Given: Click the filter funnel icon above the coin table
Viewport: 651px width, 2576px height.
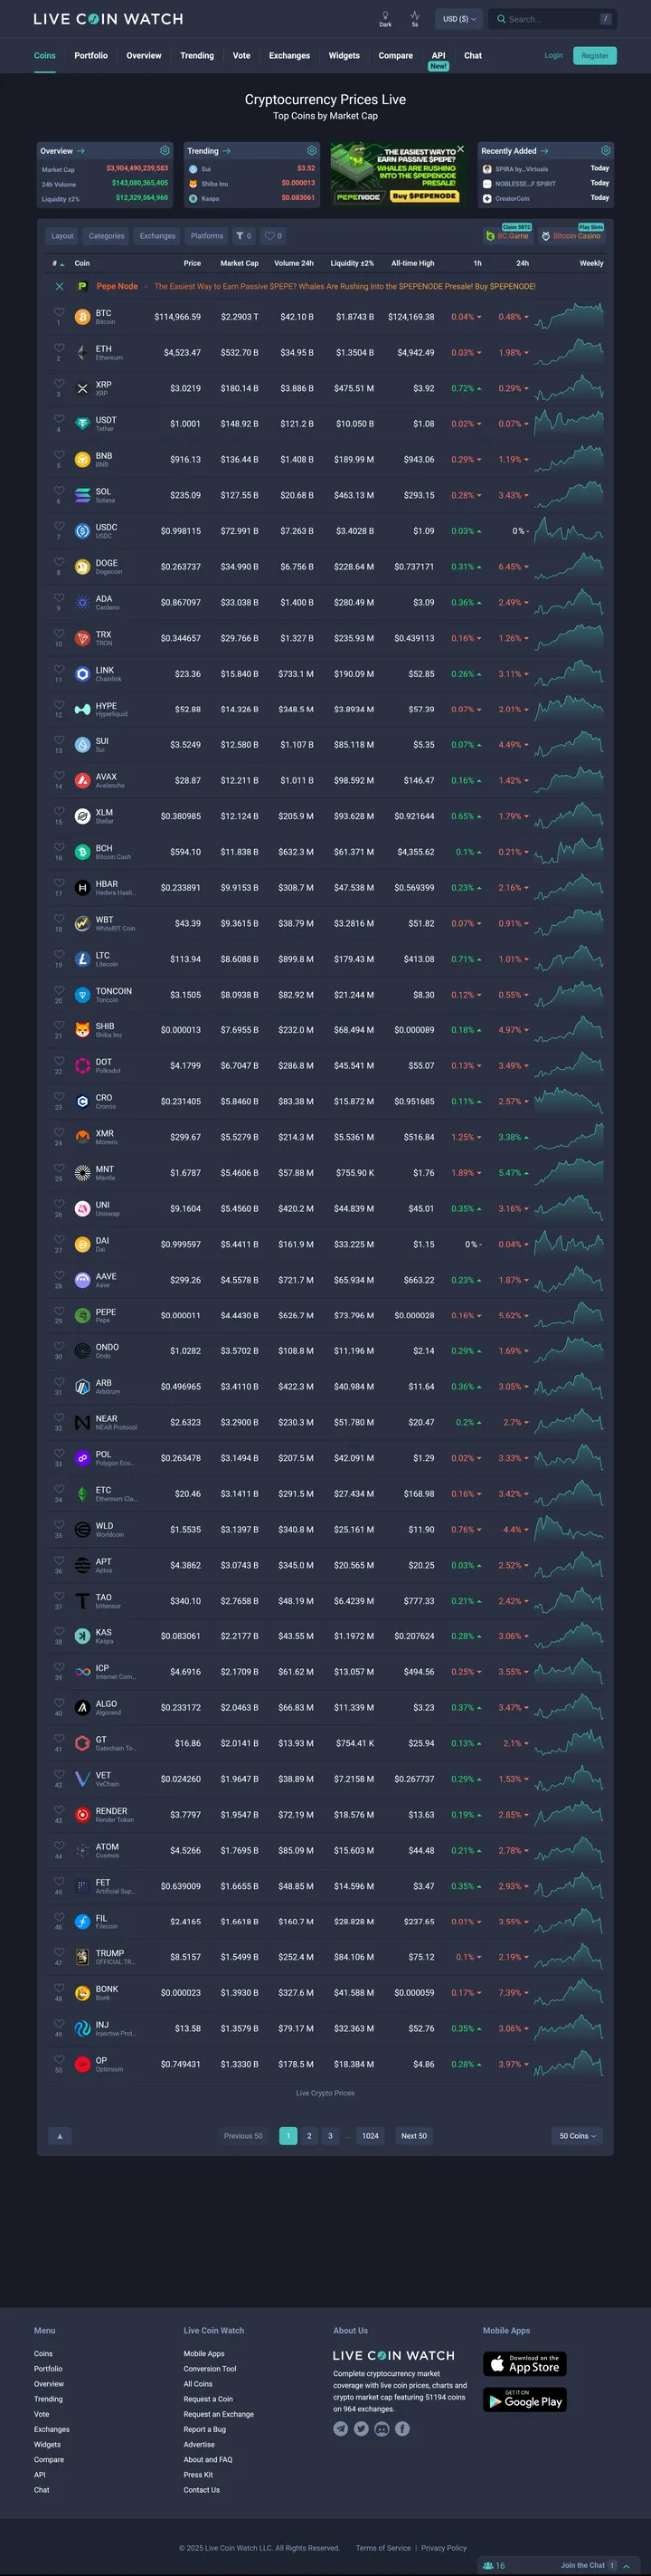Looking at the screenshot, I should tap(239, 236).
